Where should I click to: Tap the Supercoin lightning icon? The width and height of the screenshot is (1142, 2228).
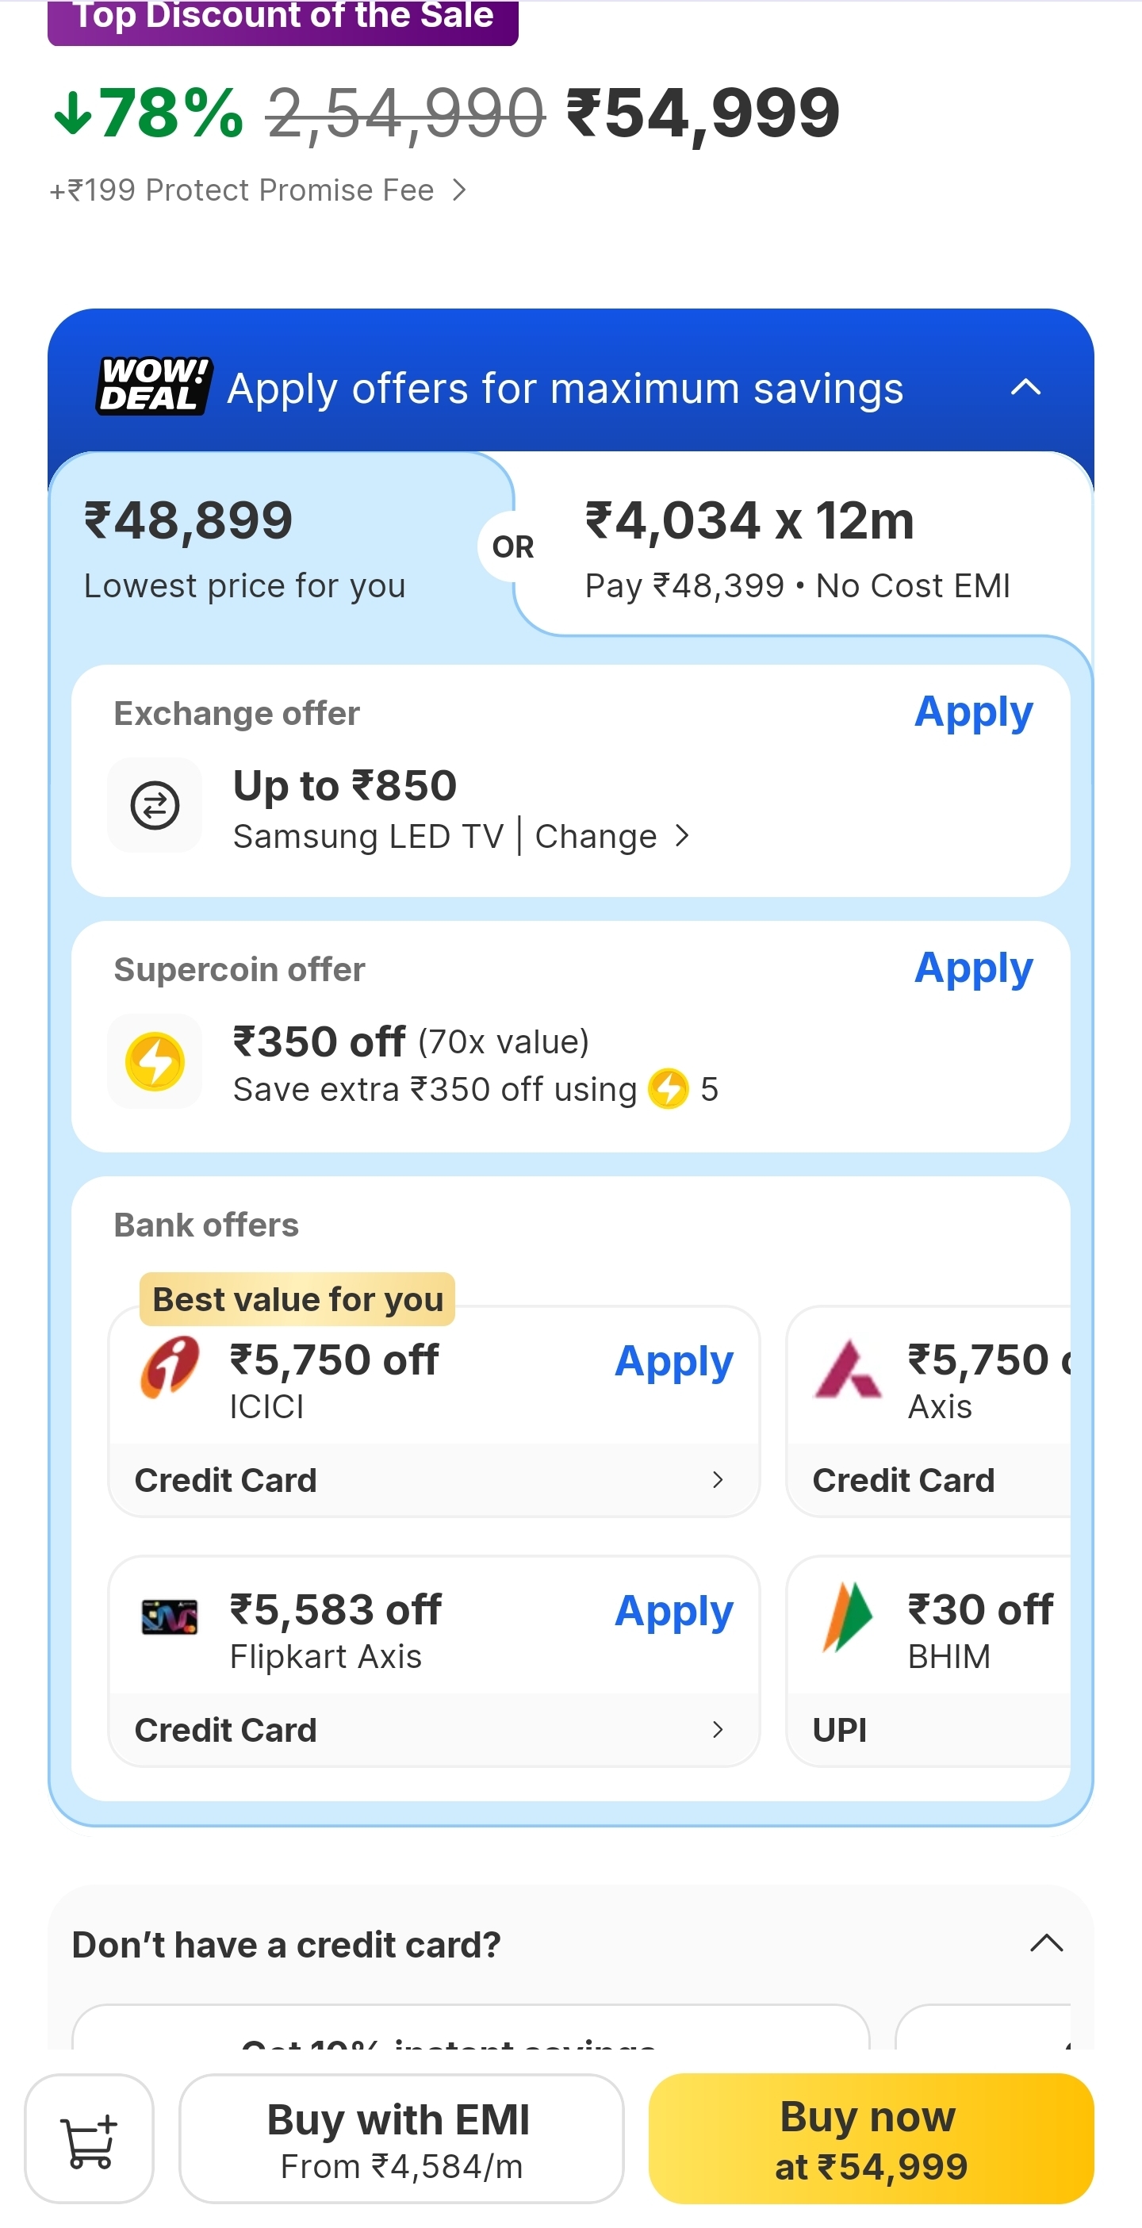coord(155,1061)
